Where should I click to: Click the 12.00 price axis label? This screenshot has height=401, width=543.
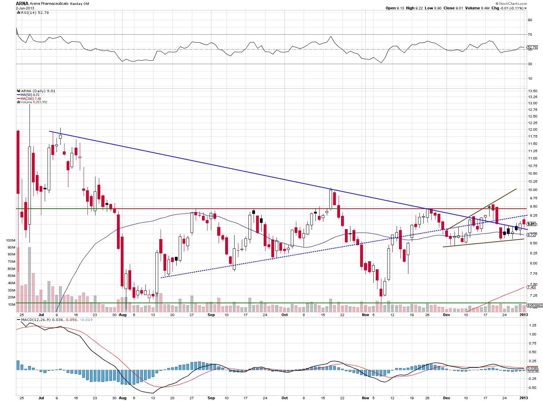(533, 129)
